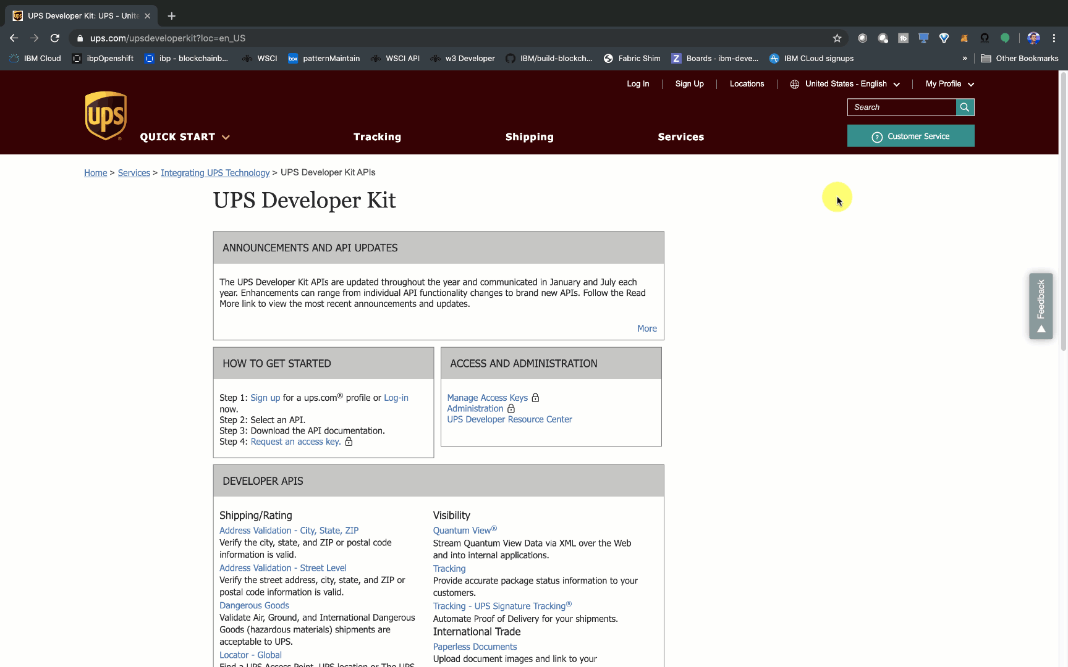1068x667 pixels.
Task: Click the UPS shield logo
Action: pos(106,115)
